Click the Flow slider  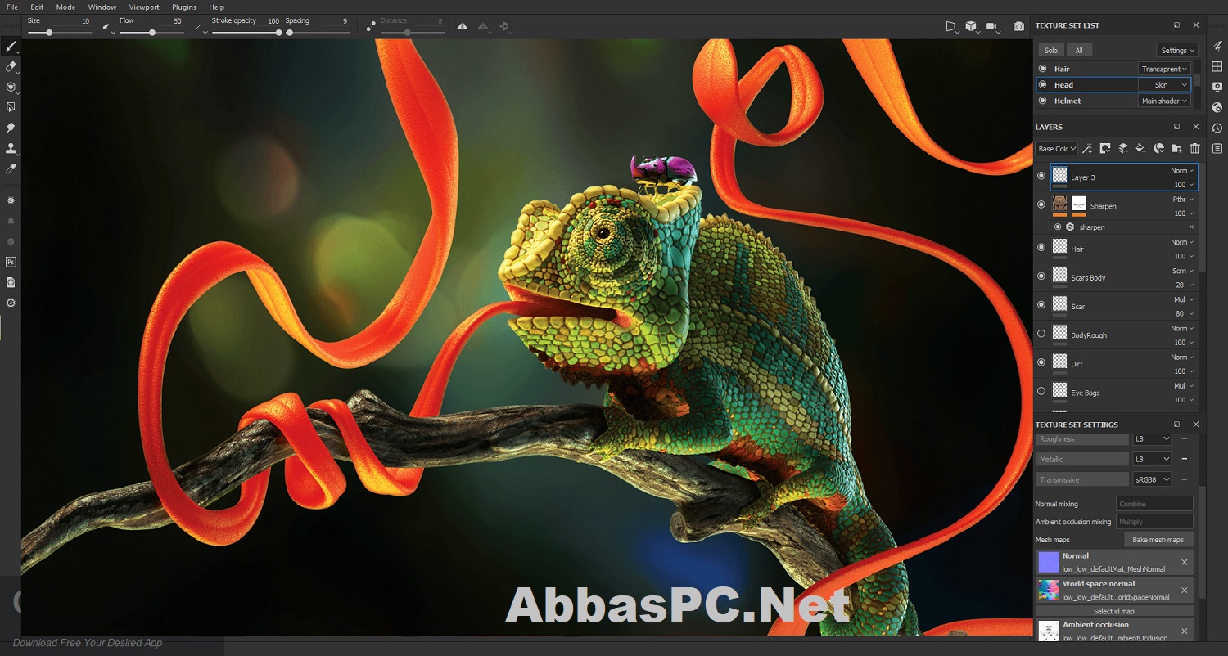151,33
